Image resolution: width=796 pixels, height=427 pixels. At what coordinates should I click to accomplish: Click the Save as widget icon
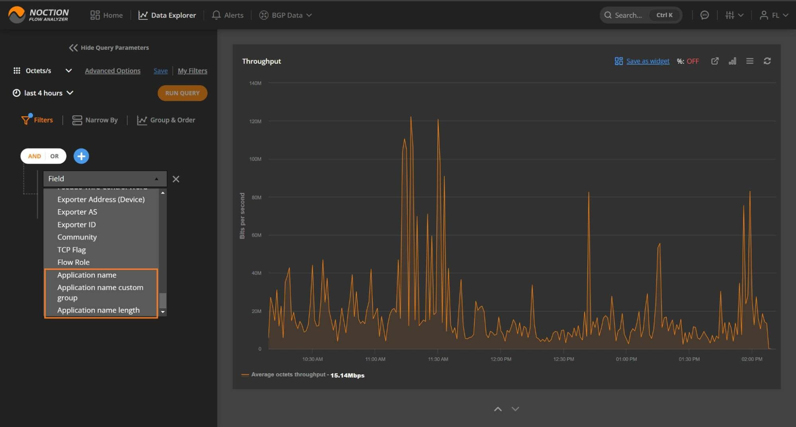pos(618,61)
